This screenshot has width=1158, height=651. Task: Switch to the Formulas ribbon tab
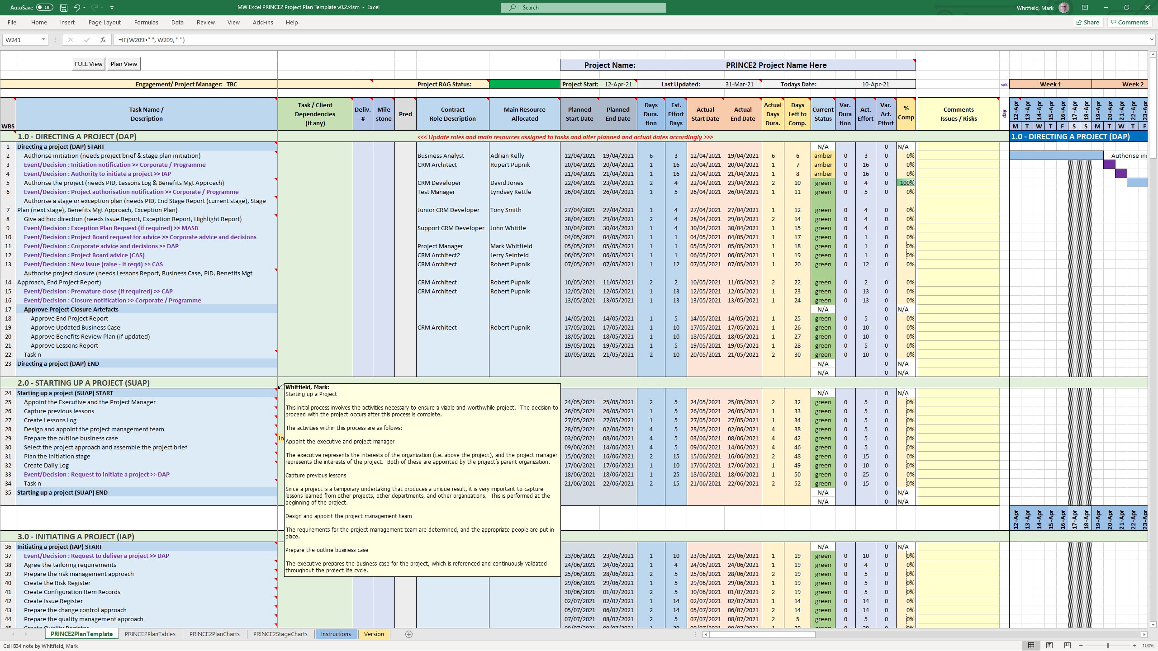click(146, 22)
